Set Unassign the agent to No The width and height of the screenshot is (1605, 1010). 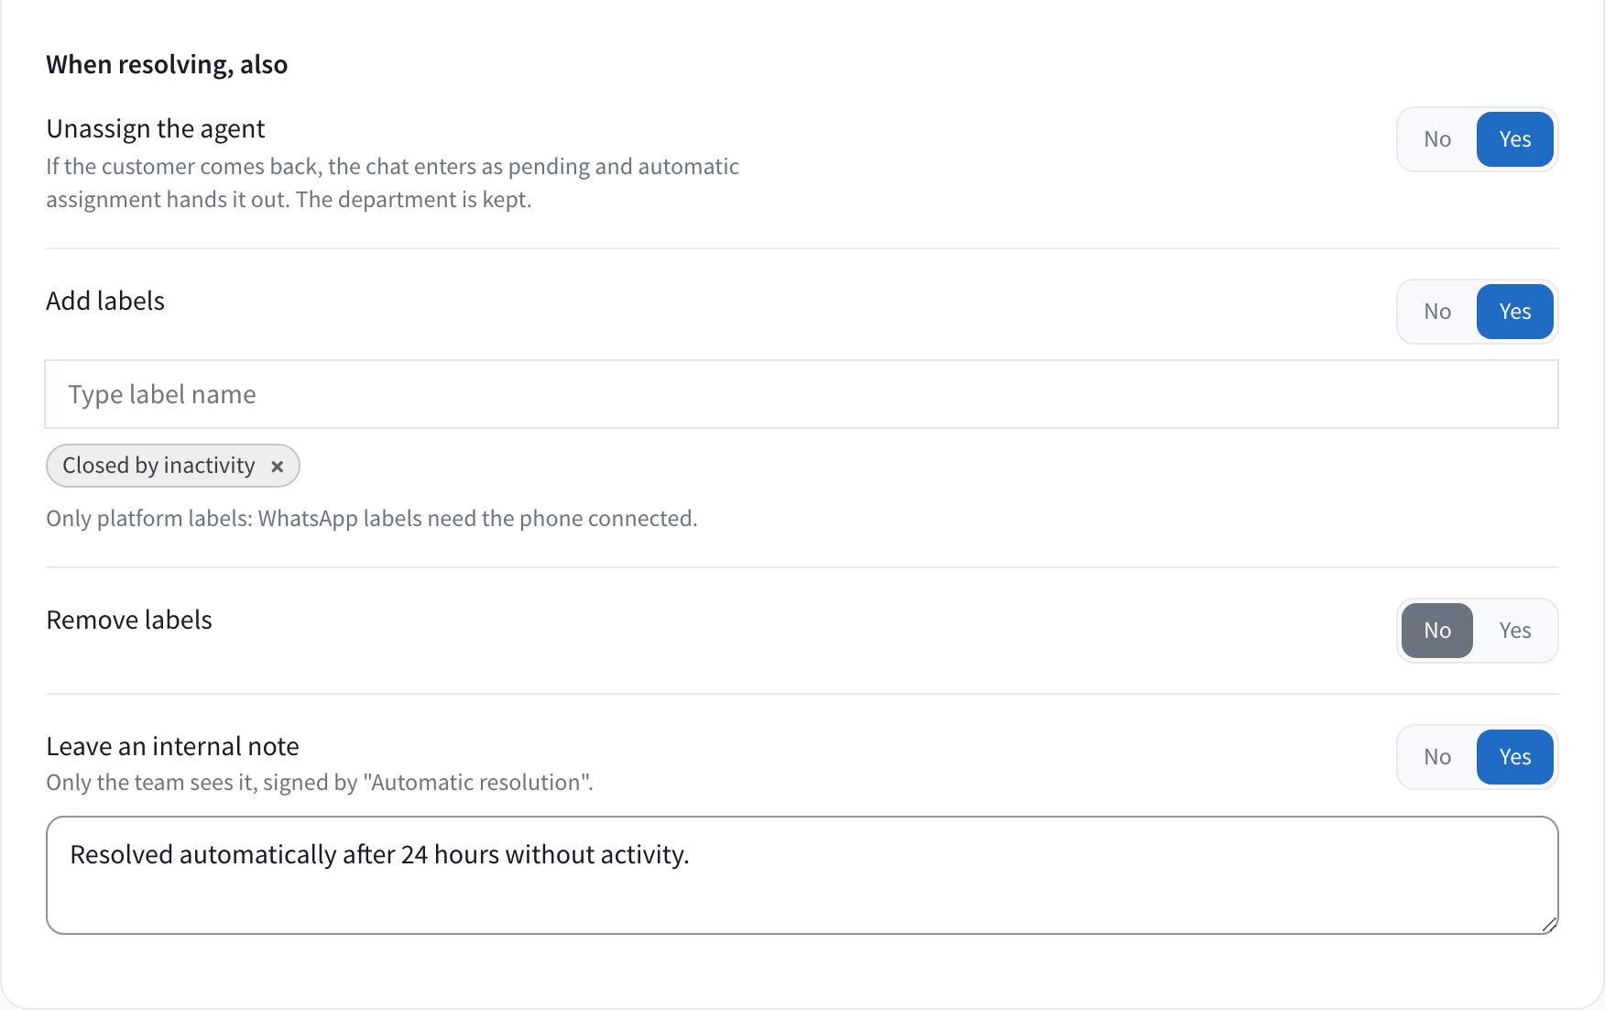[x=1437, y=139]
